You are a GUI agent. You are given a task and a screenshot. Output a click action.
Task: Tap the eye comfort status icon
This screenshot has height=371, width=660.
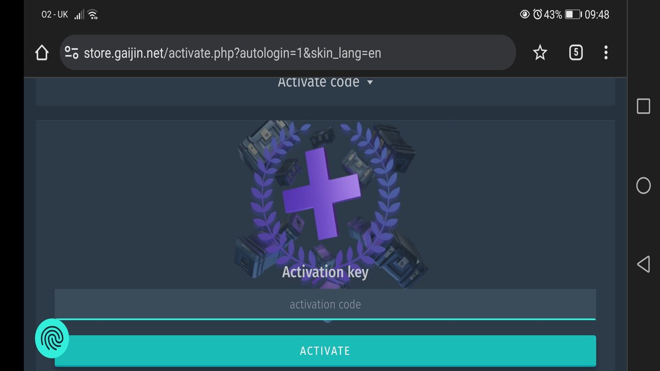525,14
